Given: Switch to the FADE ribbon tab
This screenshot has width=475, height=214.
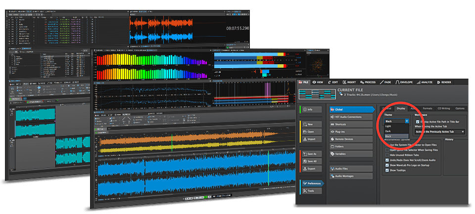Looking at the screenshot, I should click(385, 82).
